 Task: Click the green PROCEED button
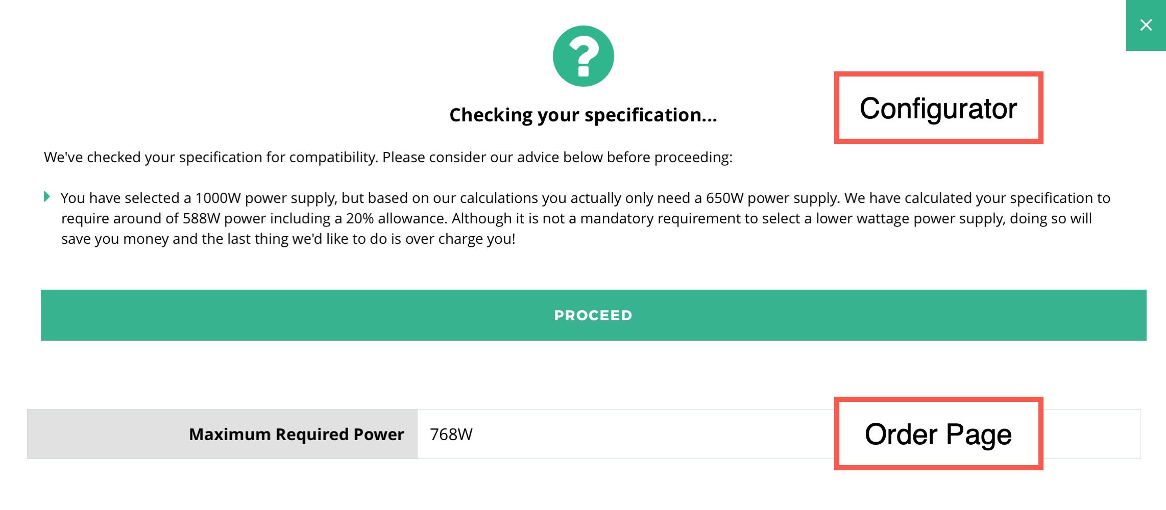pos(594,315)
